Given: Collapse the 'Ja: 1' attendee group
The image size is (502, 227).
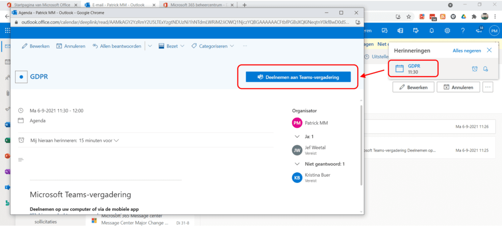Looking at the screenshot, I should tap(297, 136).
